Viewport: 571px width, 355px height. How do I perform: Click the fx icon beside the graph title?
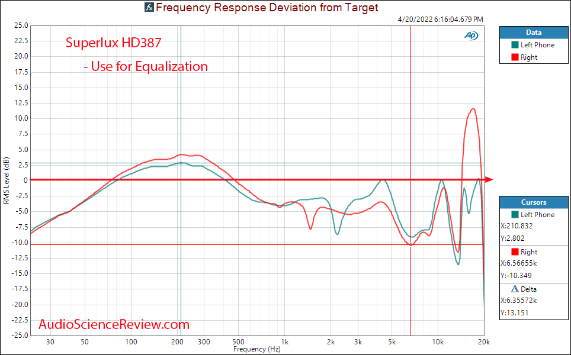point(149,7)
